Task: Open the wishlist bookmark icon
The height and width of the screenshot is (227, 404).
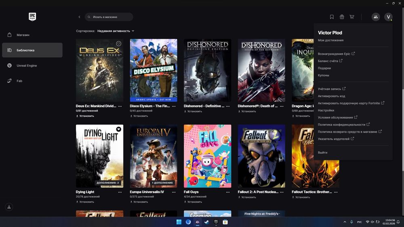Action: point(332,17)
